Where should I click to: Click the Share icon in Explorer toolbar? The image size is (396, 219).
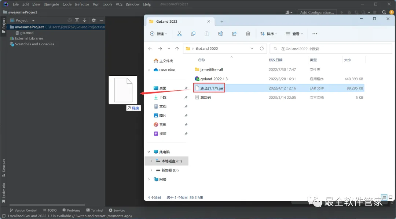(x=234, y=34)
